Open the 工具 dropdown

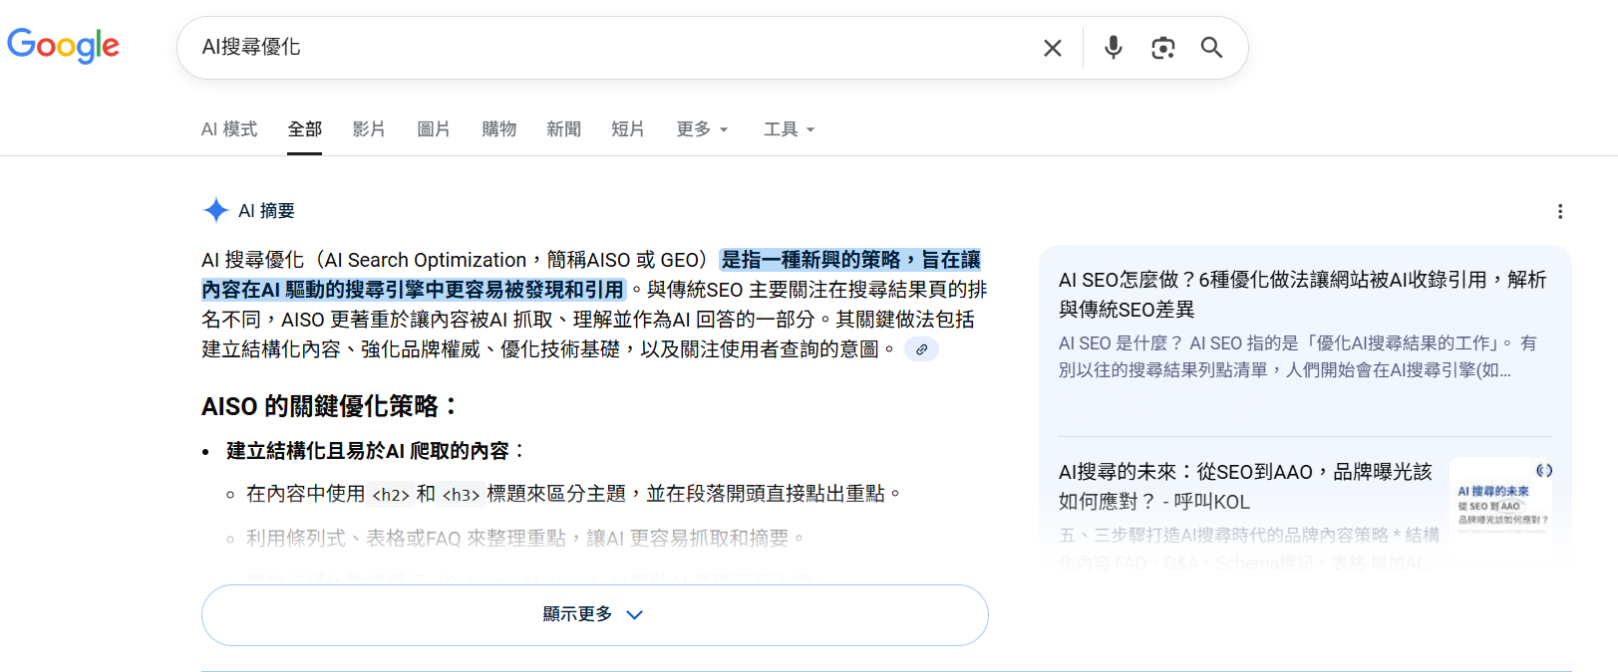(789, 129)
